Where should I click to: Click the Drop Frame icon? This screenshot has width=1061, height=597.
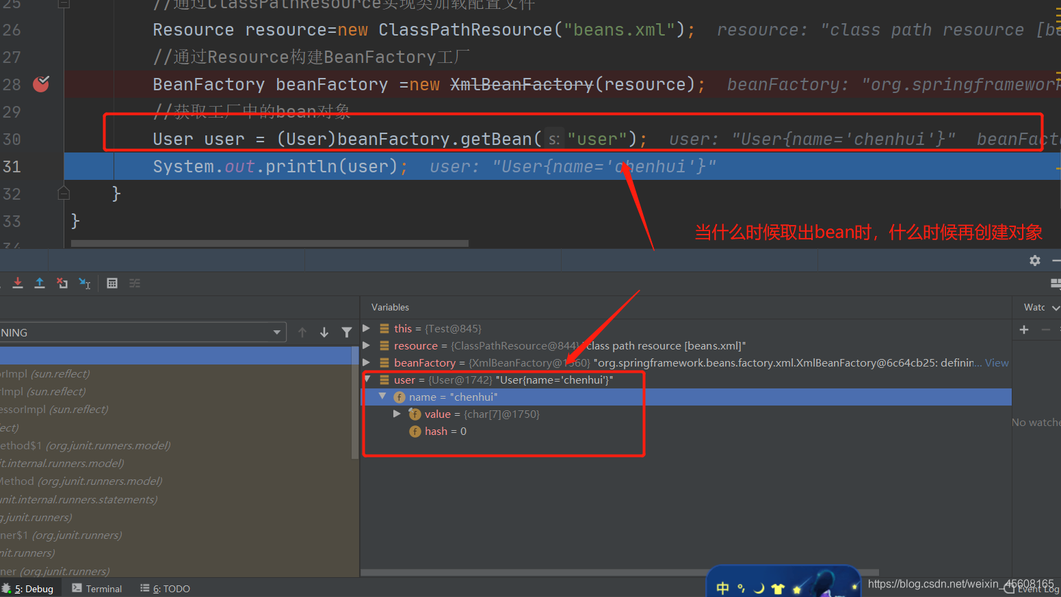coord(62,283)
